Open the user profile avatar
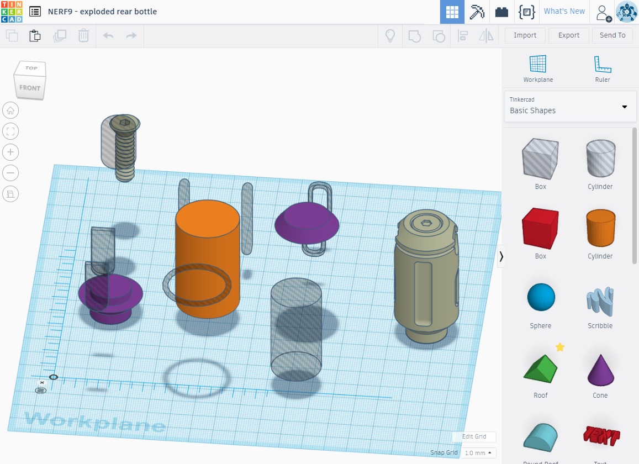The height and width of the screenshot is (464, 639). pos(626,12)
